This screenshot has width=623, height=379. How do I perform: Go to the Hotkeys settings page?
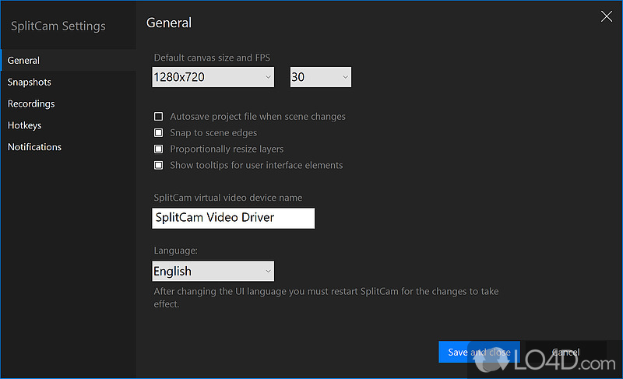coord(25,125)
